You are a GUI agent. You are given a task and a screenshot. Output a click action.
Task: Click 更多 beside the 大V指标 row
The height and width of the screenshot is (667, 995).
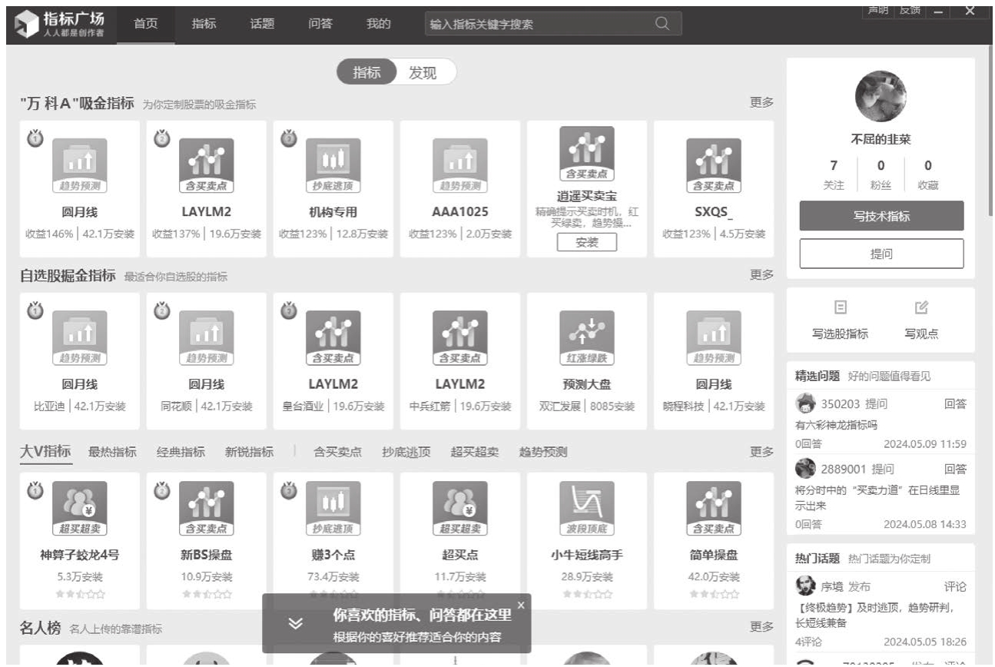point(761,452)
